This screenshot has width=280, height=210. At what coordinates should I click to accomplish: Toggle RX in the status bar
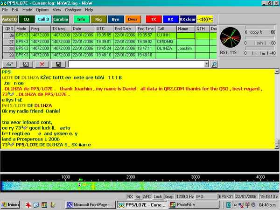(130, 196)
